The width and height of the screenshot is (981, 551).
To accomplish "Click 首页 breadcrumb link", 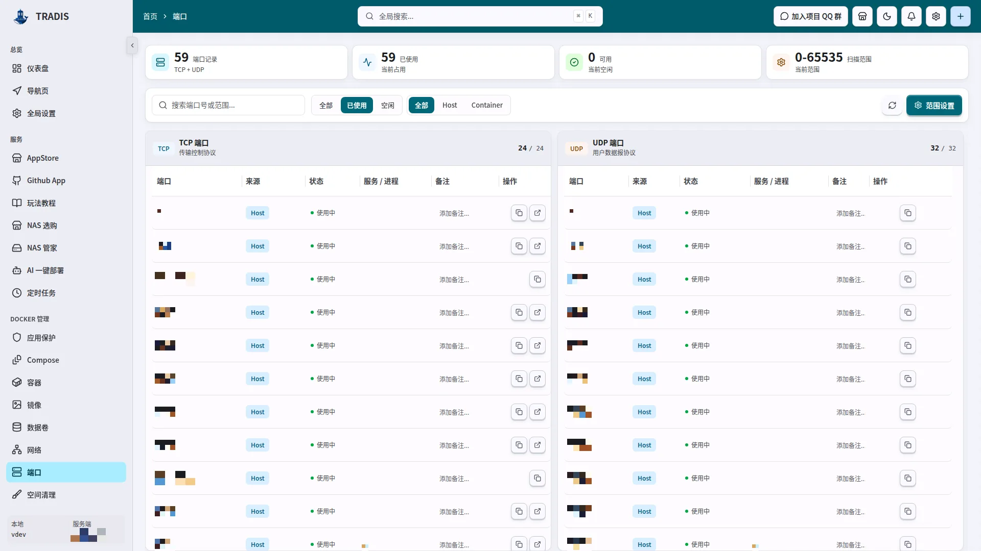I will [x=150, y=16].
